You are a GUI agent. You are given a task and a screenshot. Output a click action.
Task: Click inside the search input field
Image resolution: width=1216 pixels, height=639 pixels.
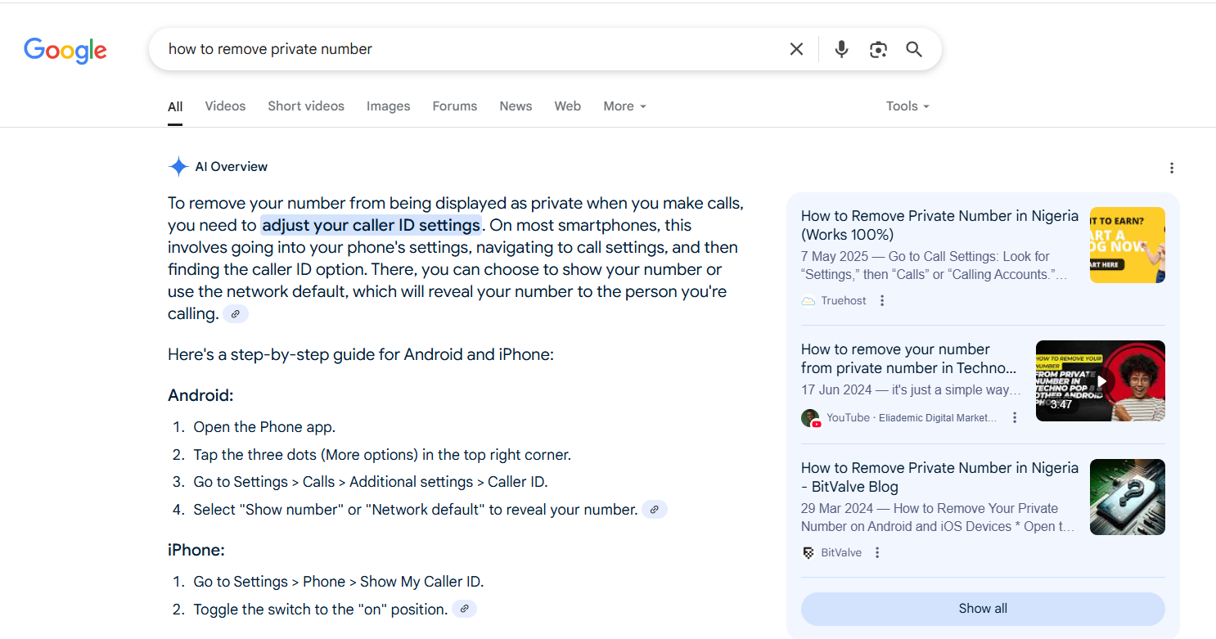[409, 48]
